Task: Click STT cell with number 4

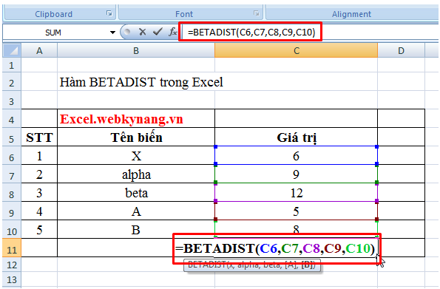Action: click(39, 211)
